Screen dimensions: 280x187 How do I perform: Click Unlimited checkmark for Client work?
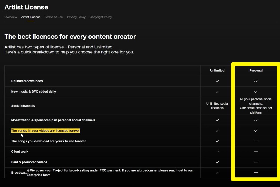pyautogui.click(x=217, y=152)
